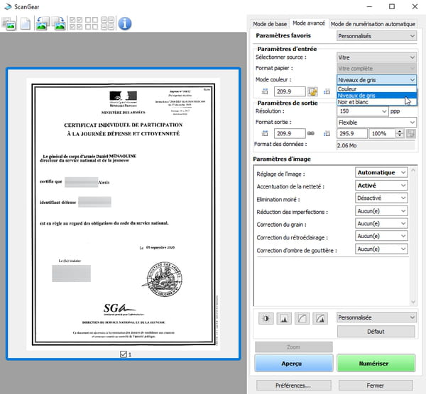Select the certificate preview thumbnail

click(x=123, y=214)
